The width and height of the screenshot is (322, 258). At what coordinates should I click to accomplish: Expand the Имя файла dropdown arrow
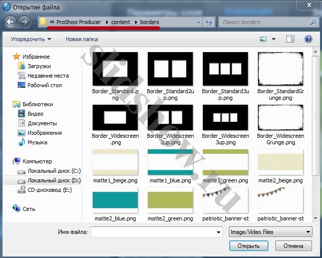218,232
